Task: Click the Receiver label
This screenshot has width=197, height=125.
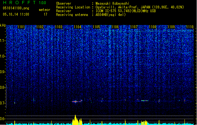Action: (x=64, y=11)
